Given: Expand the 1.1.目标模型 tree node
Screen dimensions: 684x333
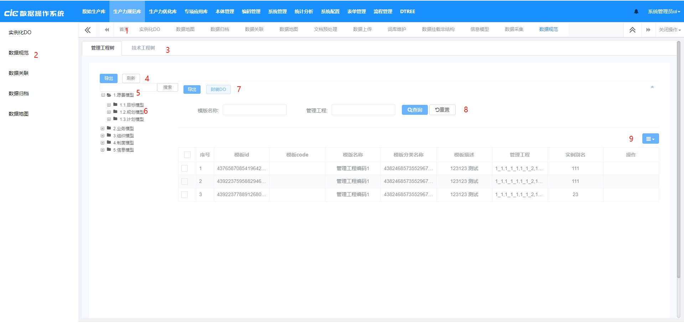Looking at the screenshot, I should tap(109, 105).
